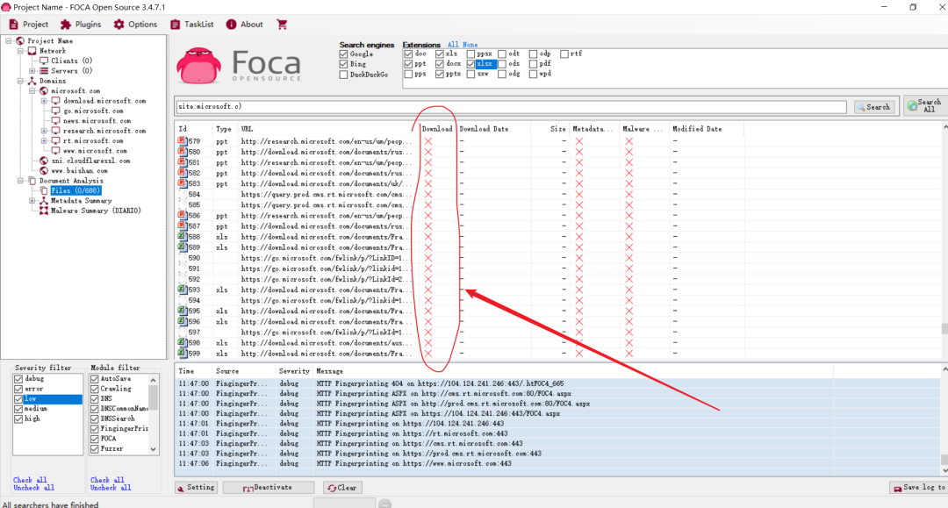Click the Search button
This screenshot has height=508, width=948.
point(873,107)
